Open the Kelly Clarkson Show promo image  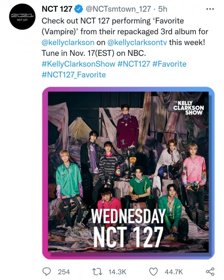(x=128, y=173)
